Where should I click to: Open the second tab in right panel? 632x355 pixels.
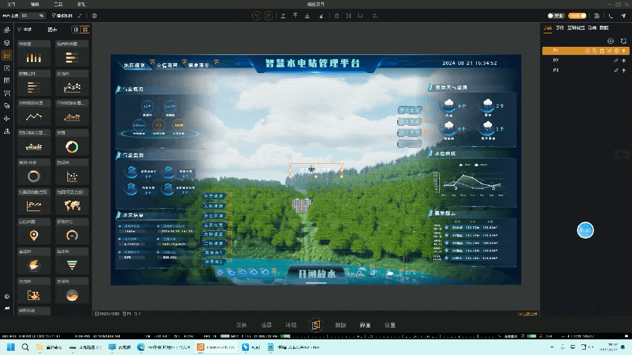(560, 27)
